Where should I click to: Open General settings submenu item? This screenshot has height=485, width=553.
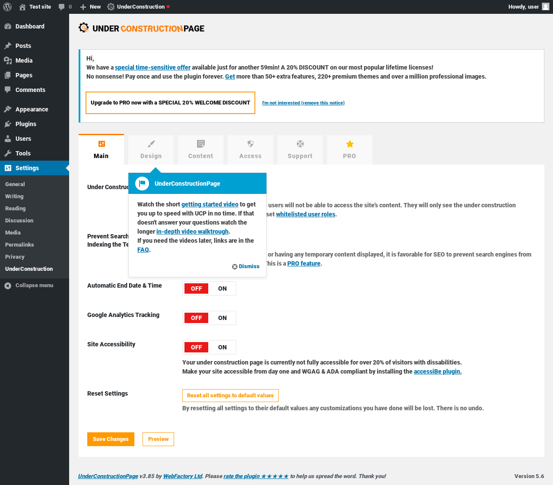35,184
